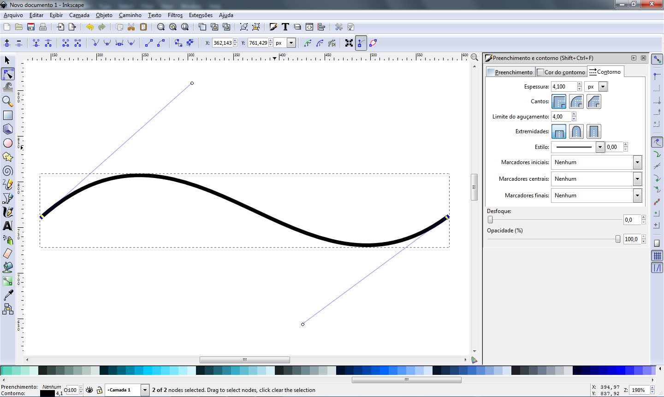Toggle show path outline button

pyautogui.click(x=373, y=43)
